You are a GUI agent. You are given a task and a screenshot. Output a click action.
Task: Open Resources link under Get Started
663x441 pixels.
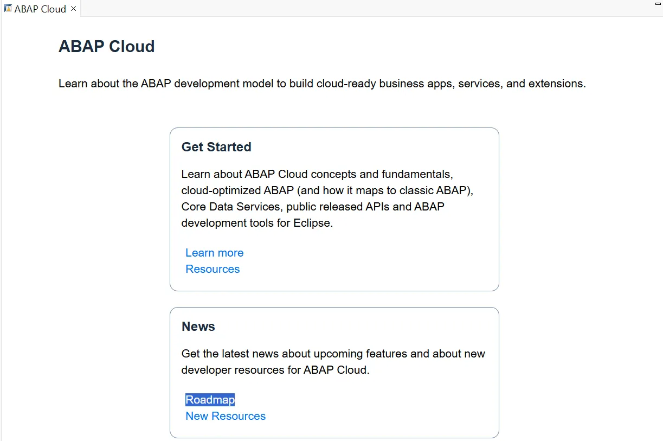(x=213, y=269)
